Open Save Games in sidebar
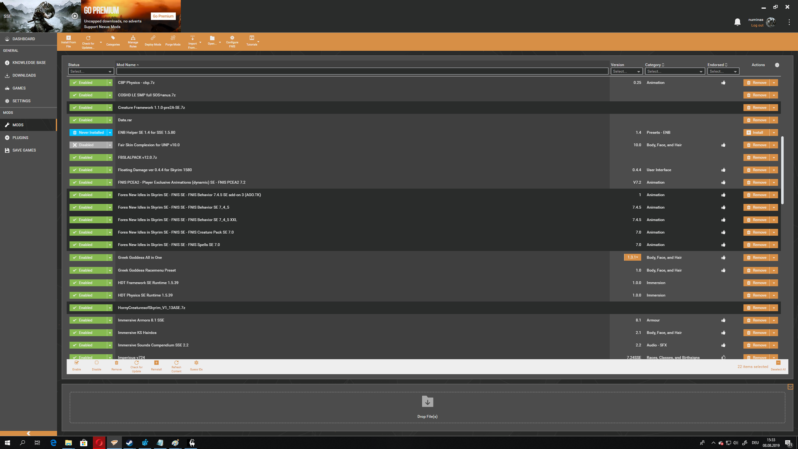Screen dimensions: 798x449 [x=28, y=150]
